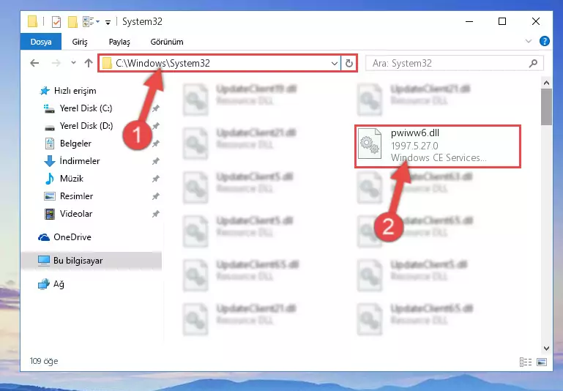Image resolution: width=563 pixels, height=391 pixels.
Task: Go up one folder level
Action: [x=89, y=63]
